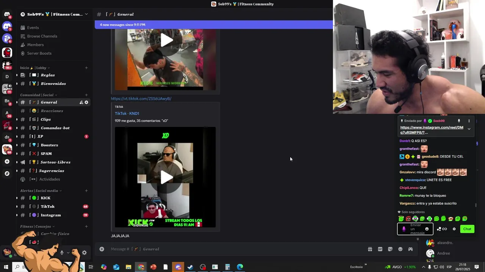Click the Kick chat identity infinity icon
Viewport: 485px width, 272px height.
coord(444,229)
